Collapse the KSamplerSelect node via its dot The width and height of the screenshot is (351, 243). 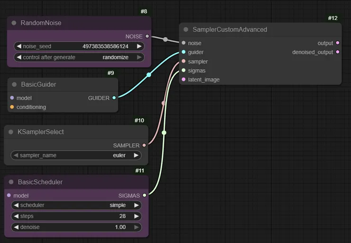[11, 132]
